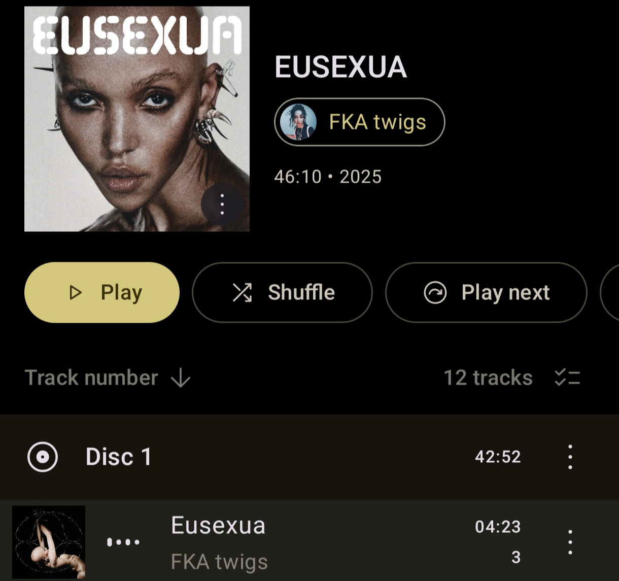The image size is (619, 581).
Task: Tap the drag handle dots beside Eusexua track
Action: tap(124, 542)
